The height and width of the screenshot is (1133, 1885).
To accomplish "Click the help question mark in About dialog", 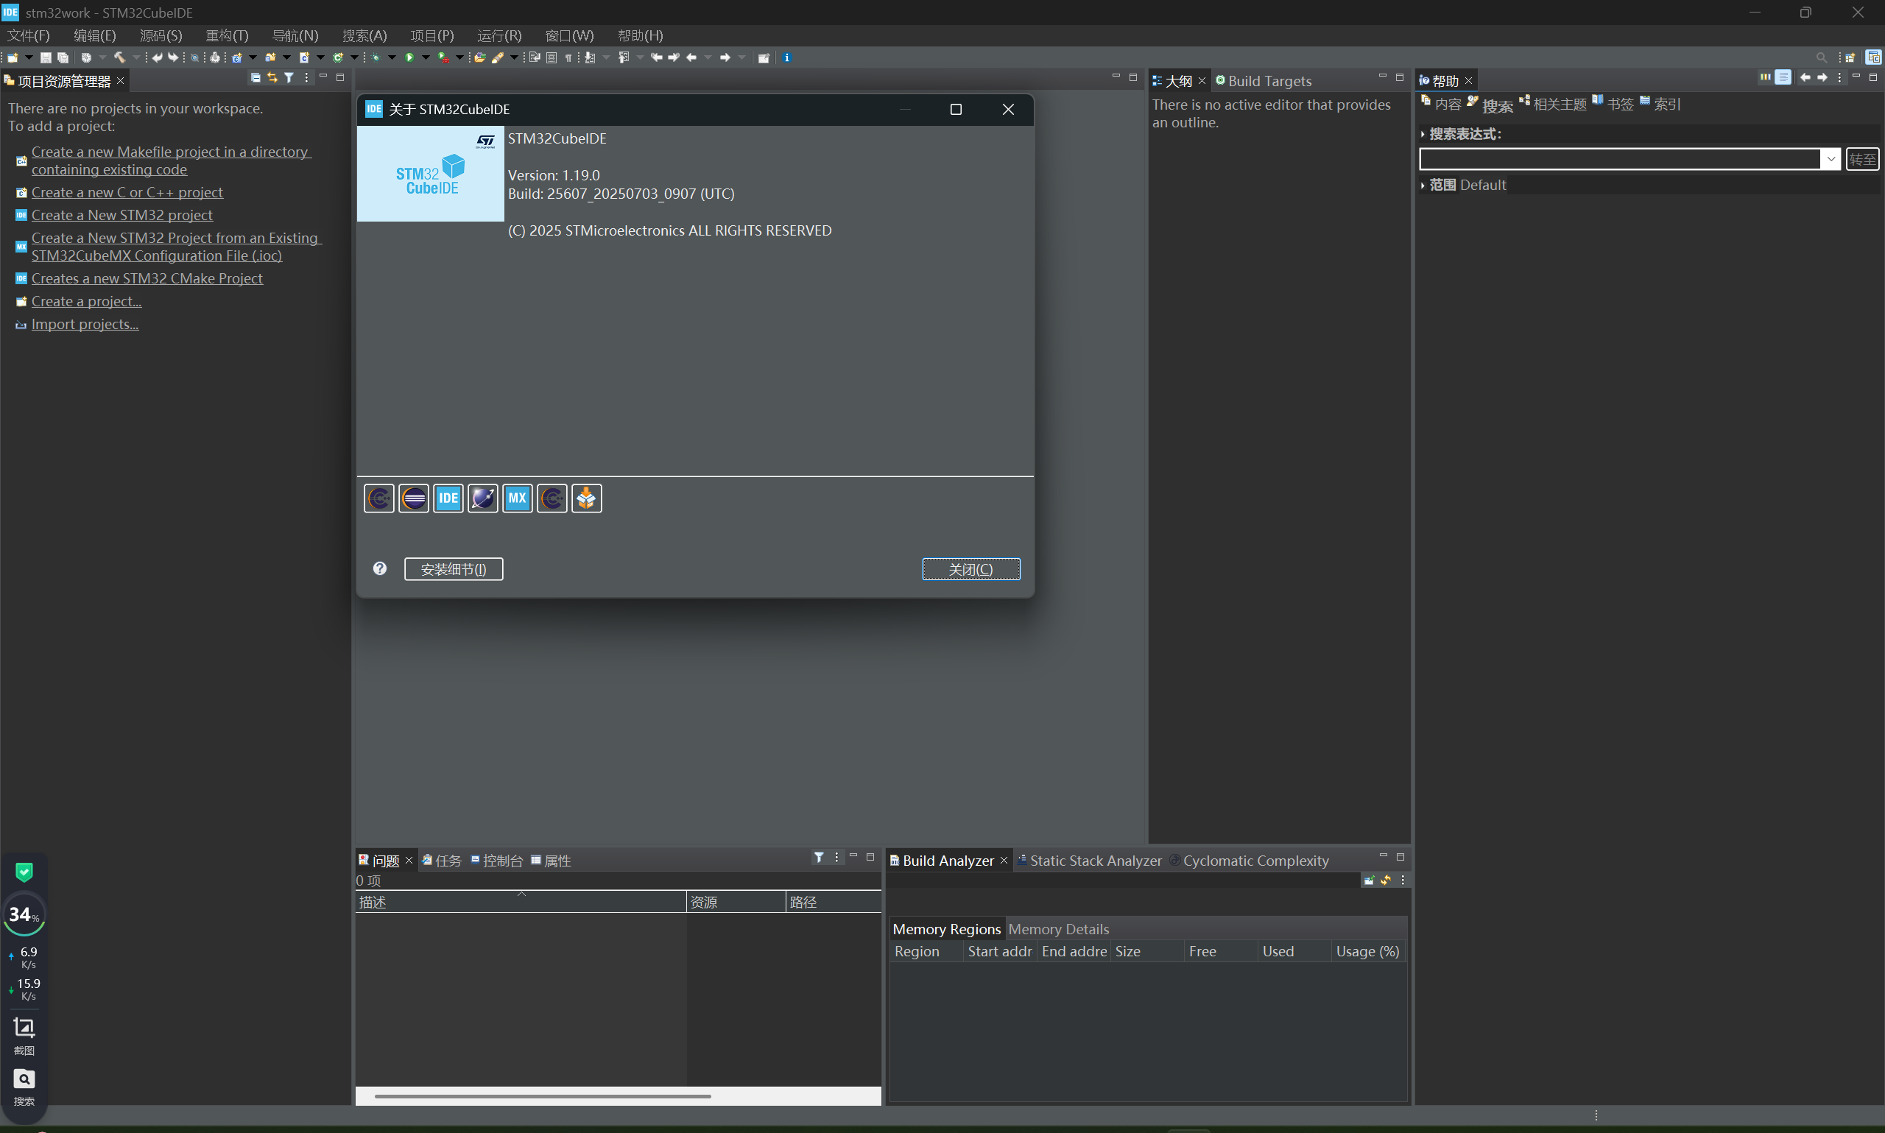I will pyautogui.click(x=379, y=568).
